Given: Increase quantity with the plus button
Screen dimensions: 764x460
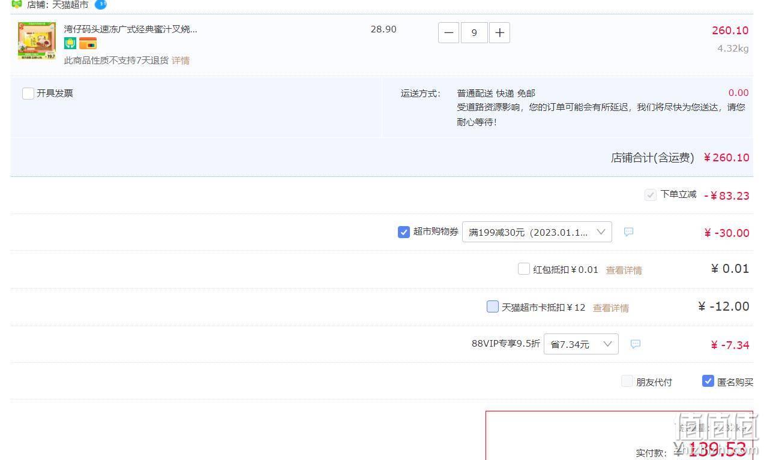Looking at the screenshot, I should (x=499, y=33).
